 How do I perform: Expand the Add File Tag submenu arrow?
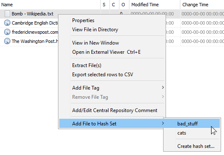163,87
